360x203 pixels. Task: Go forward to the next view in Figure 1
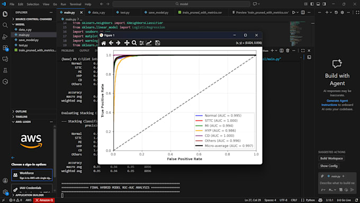118,43
